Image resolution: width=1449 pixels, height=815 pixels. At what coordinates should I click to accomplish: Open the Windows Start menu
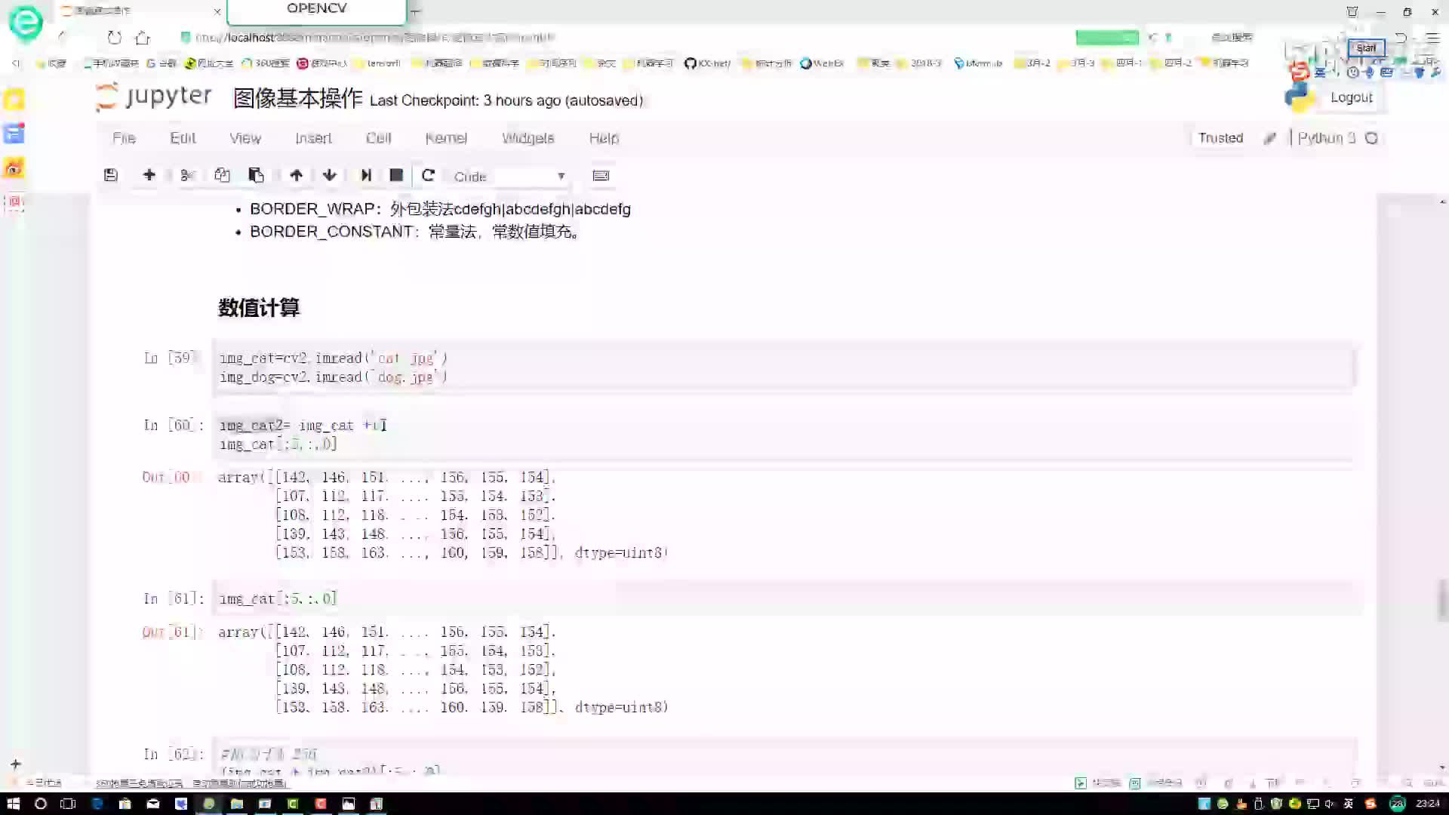pyautogui.click(x=13, y=804)
